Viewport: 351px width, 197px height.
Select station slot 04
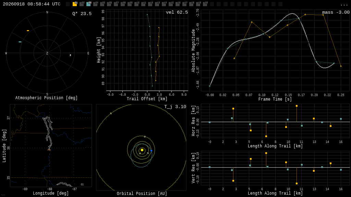coord(95,4)
